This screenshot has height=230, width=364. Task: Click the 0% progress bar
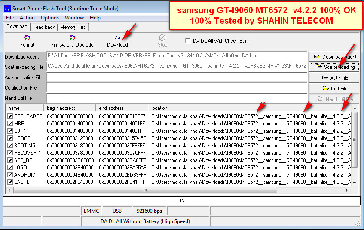tap(181, 201)
